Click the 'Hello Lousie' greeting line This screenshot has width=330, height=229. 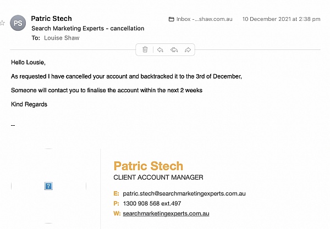[28, 63]
